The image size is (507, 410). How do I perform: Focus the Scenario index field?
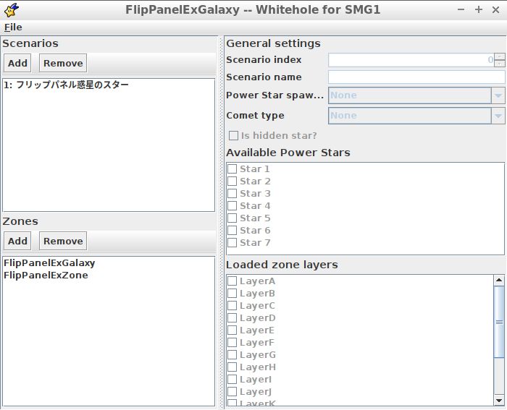click(x=411, y=60)
